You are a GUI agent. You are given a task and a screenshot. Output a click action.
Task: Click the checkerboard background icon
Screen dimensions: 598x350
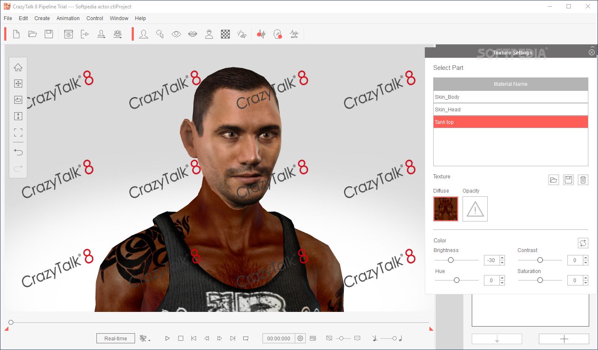(225, 34)
